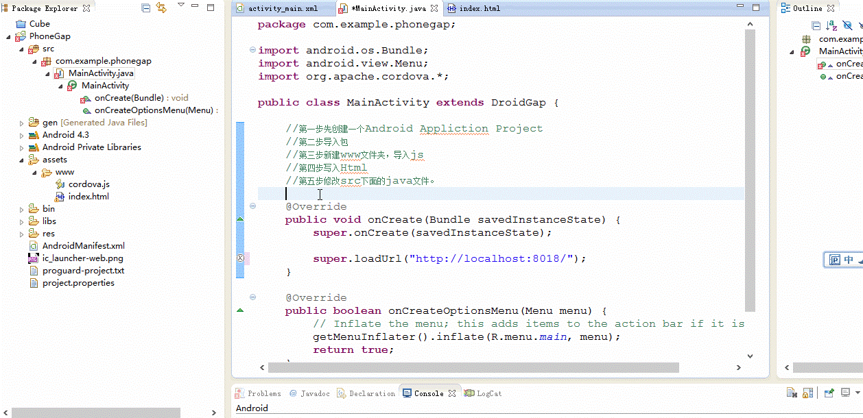This screenshot has height=418, width=863.
Task: Expand the bin folder
Action: [21, 209]
